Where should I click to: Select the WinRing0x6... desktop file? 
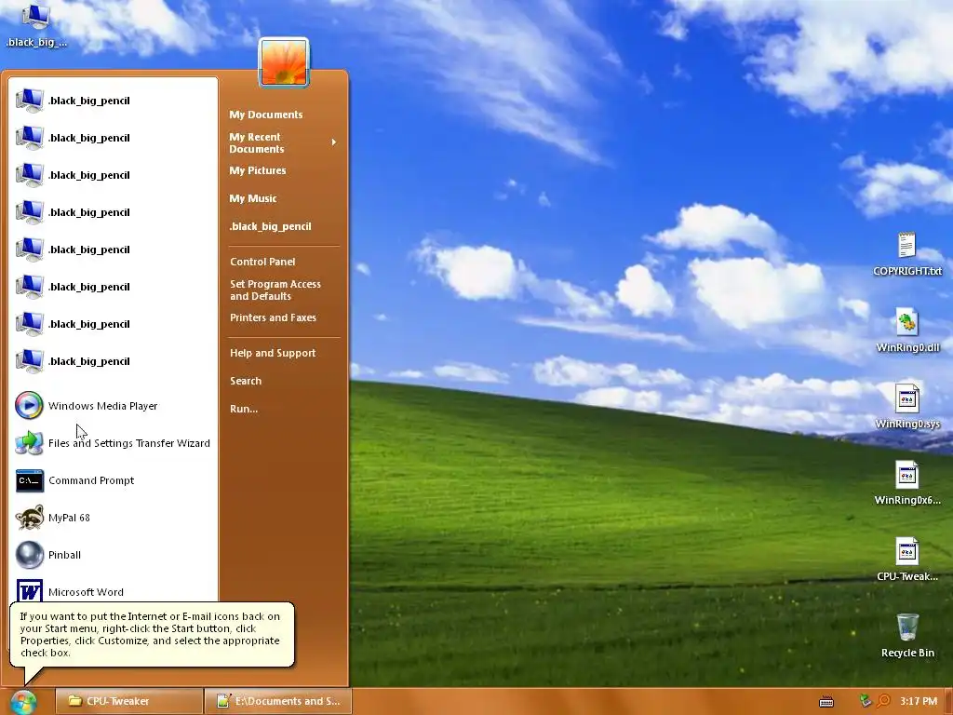906,483
